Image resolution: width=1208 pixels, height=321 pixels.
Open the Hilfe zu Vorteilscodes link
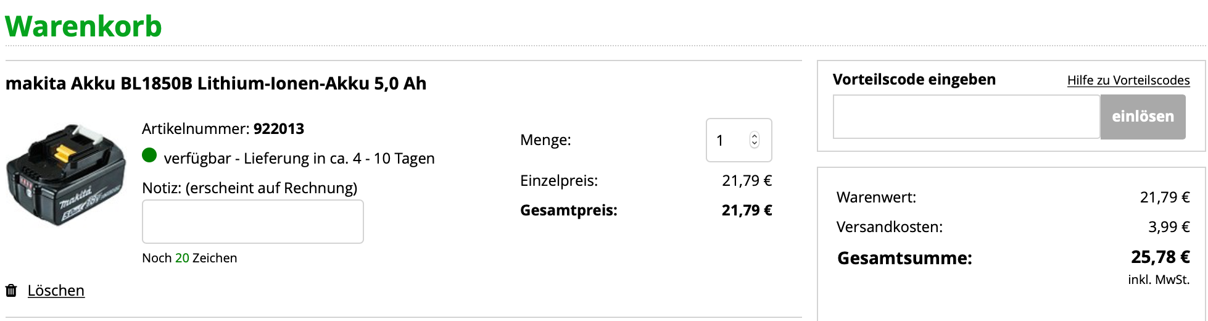coord(1128,80)
